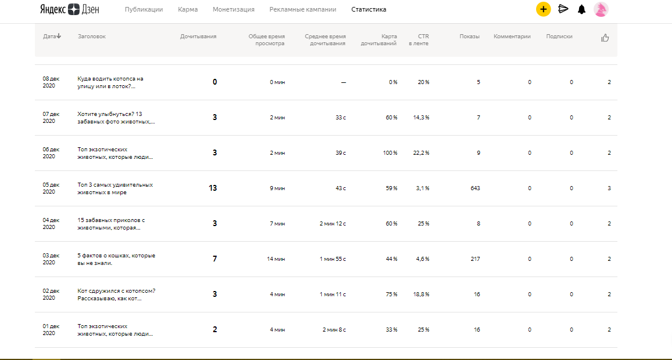Click CTR value 22,2 %
672x360 pixels.
[421, 153]
